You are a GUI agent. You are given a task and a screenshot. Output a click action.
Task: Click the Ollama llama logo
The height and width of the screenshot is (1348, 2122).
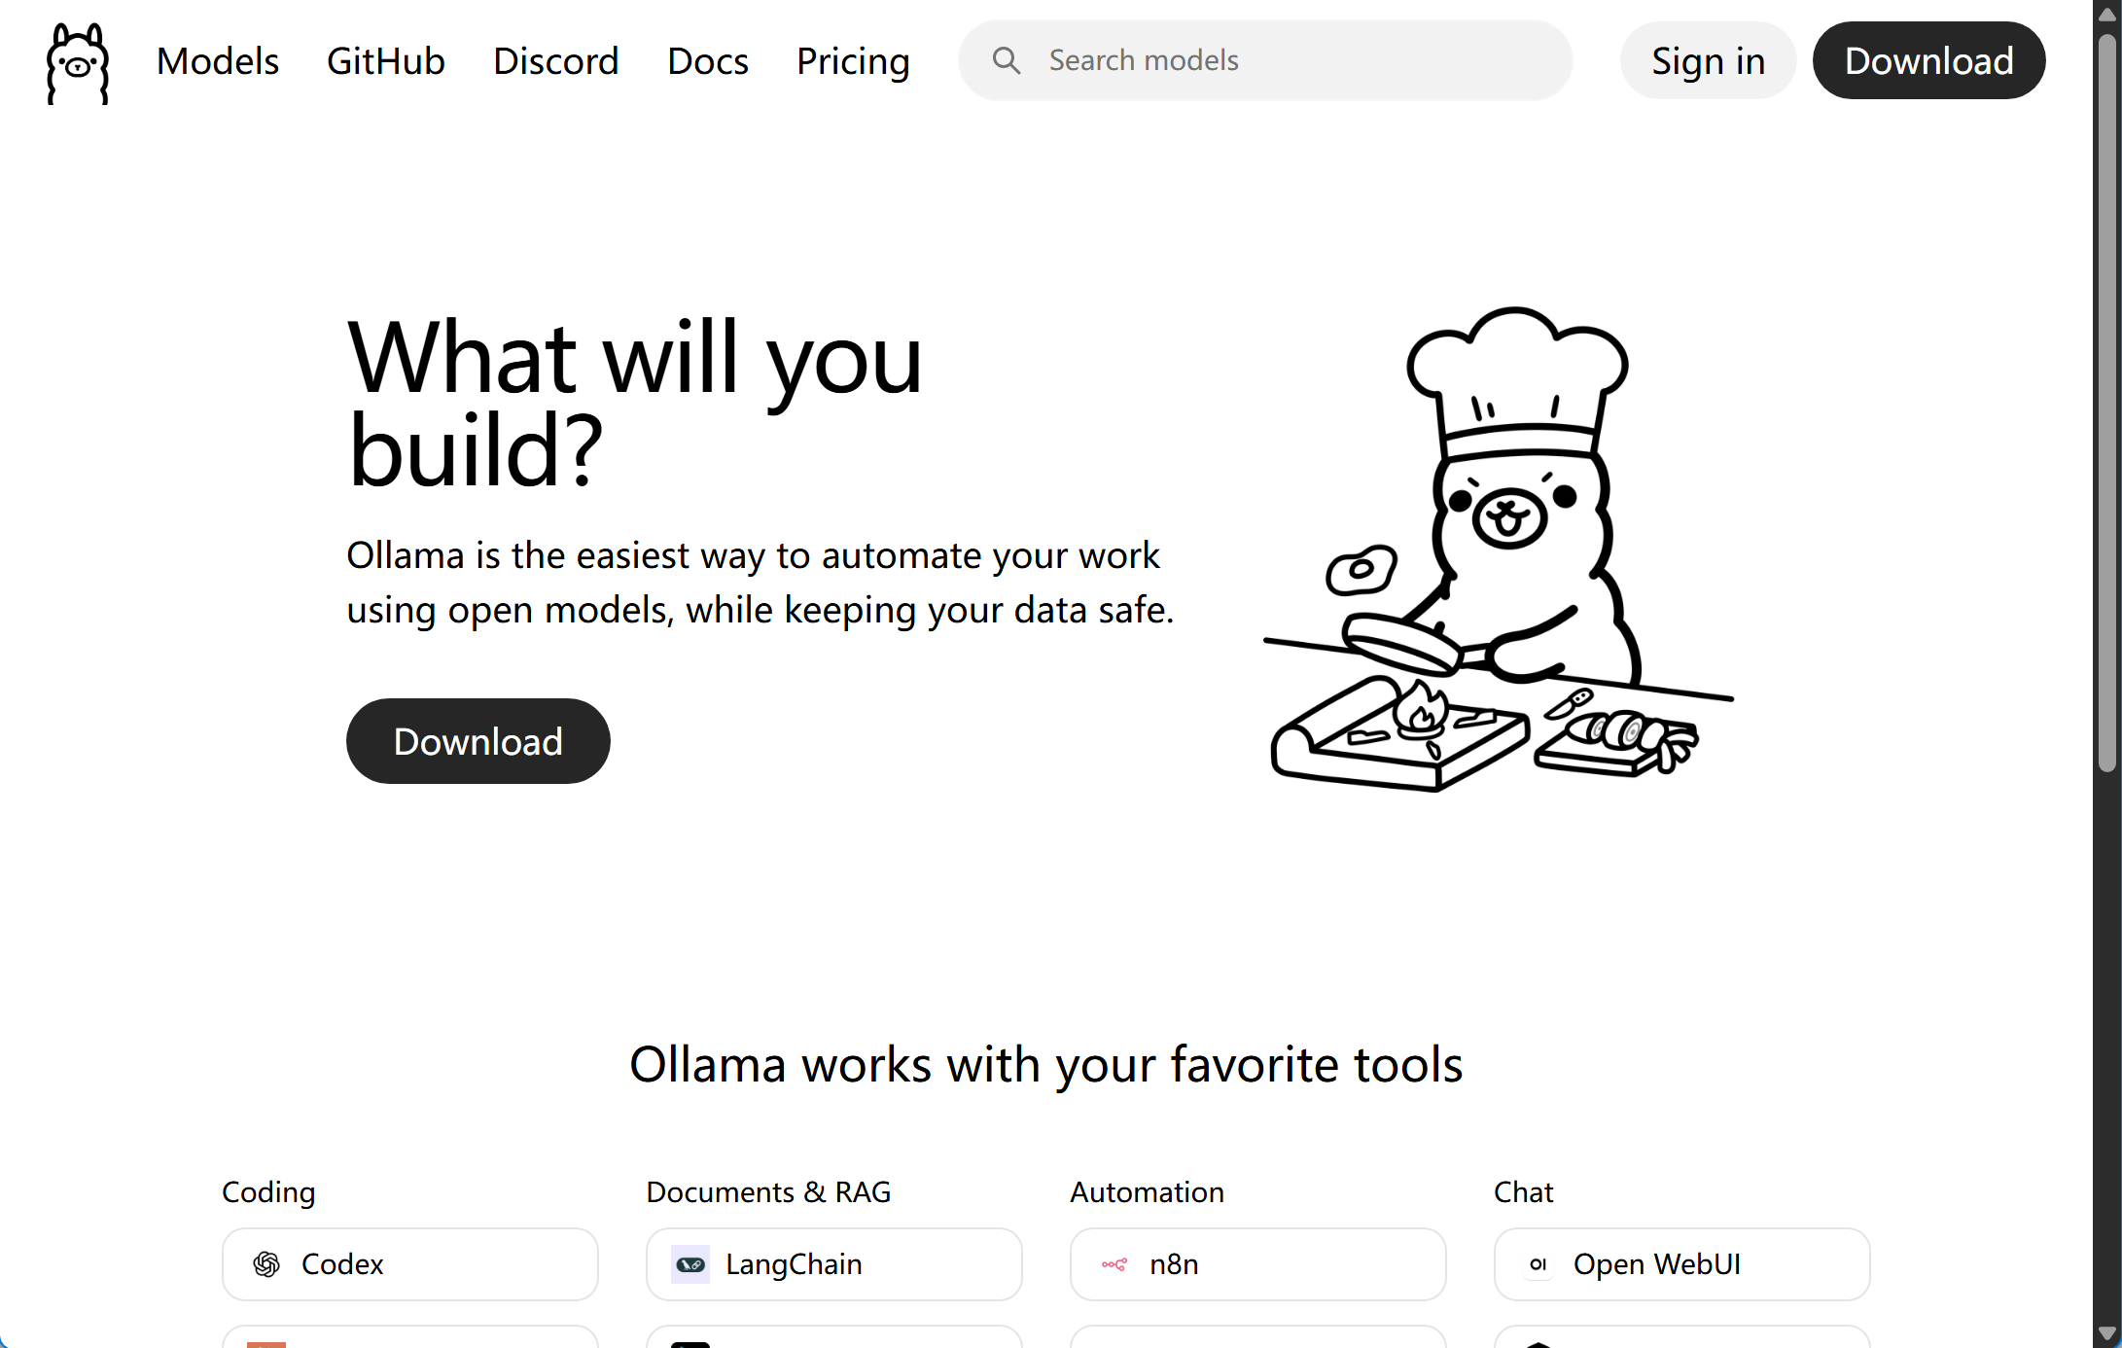[78, 62]
